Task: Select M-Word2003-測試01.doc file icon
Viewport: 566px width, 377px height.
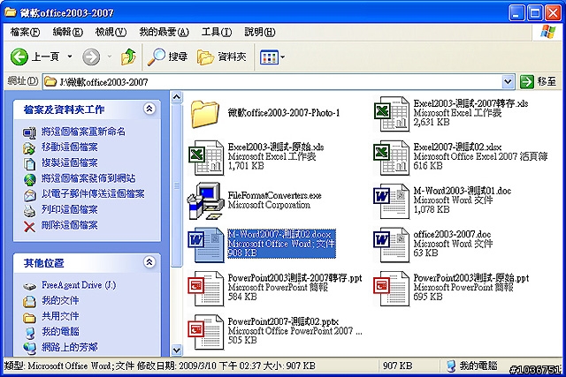Action: [x=392, y=201]
